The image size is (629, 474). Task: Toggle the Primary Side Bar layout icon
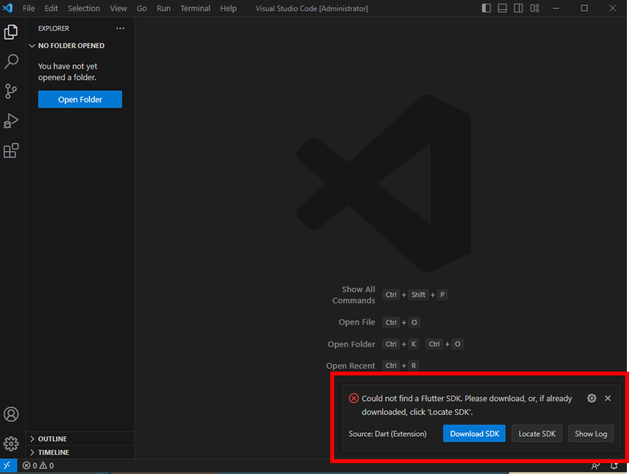pyautogui.click(x=486, y=8)
